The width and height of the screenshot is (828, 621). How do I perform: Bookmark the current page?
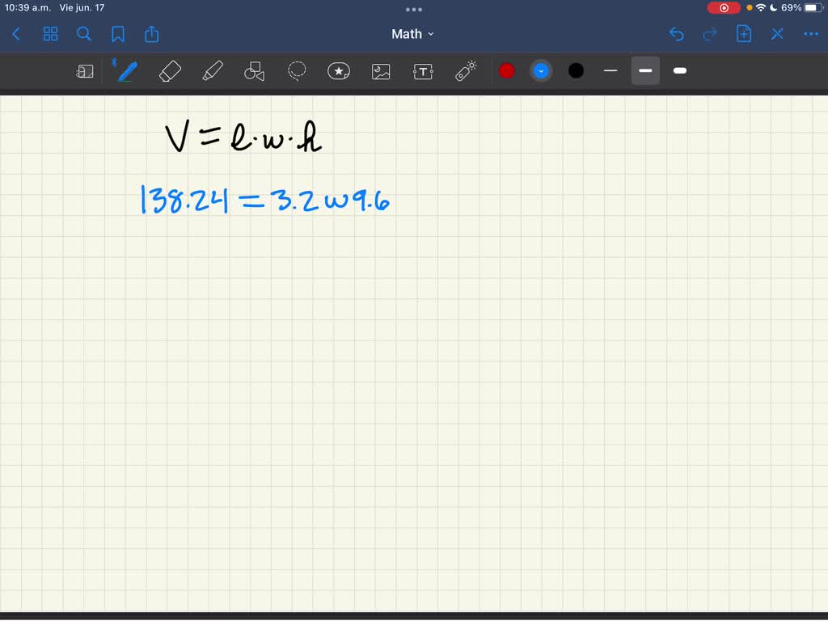pyautogui.click(x=118, y=34)
